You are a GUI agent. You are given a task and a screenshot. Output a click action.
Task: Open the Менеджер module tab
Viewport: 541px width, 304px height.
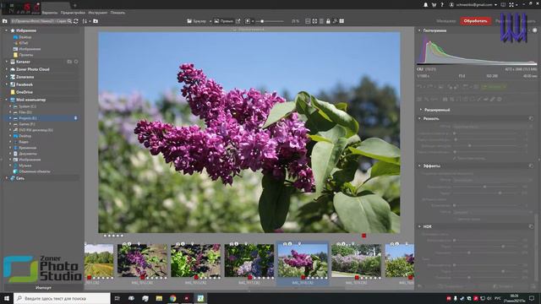click(445, 21)
